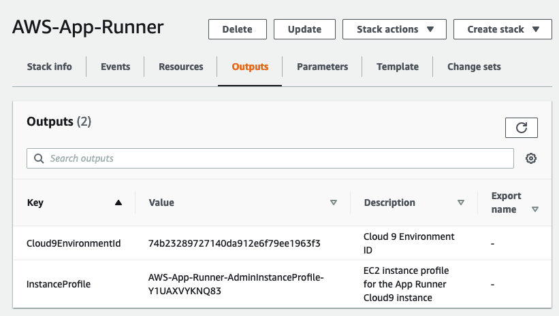Click the Cloud 9 Environment ID description
The height and width of the screenshot is (316, 559).
pyautogui.click(x=409, y=243)
